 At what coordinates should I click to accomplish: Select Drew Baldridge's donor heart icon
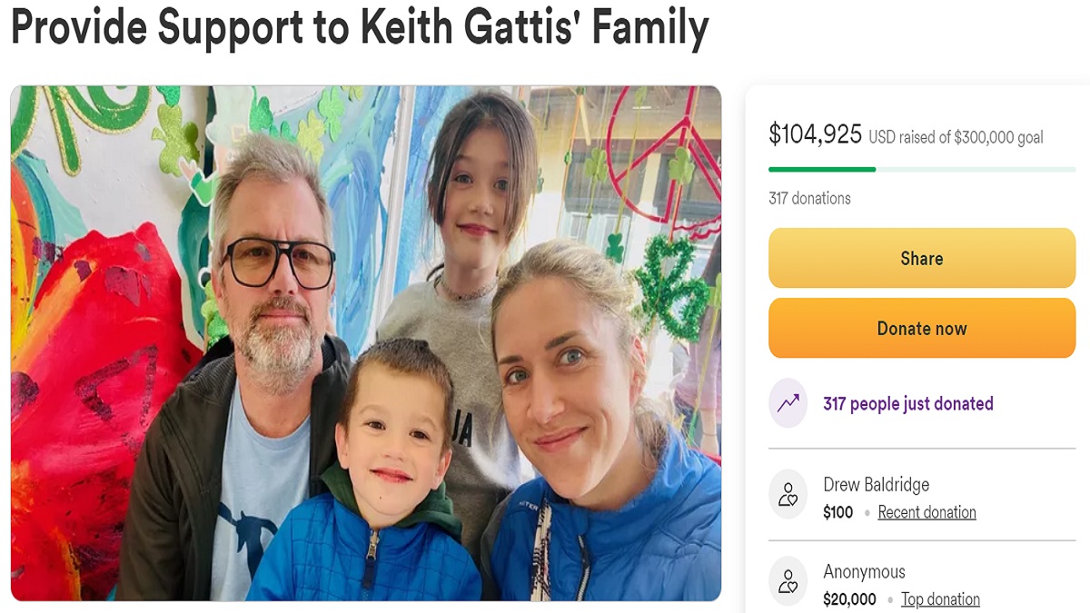788,495
